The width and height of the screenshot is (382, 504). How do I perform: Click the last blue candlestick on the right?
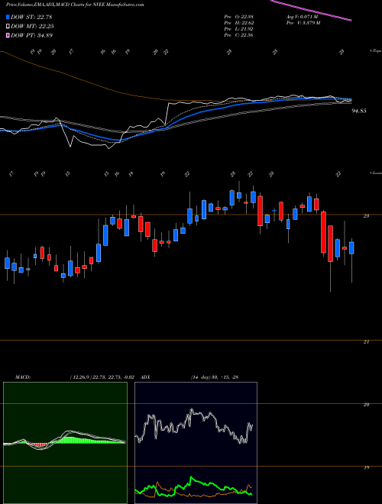351,248
